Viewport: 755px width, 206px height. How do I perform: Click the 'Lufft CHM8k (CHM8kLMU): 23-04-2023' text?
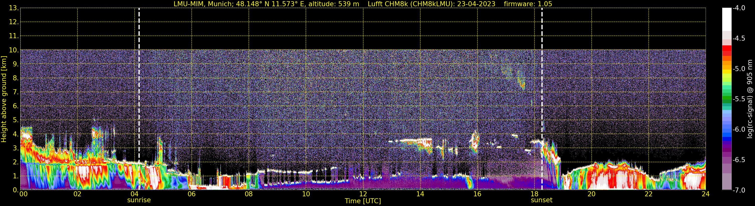pyautogui.click(x=431, y=4)
